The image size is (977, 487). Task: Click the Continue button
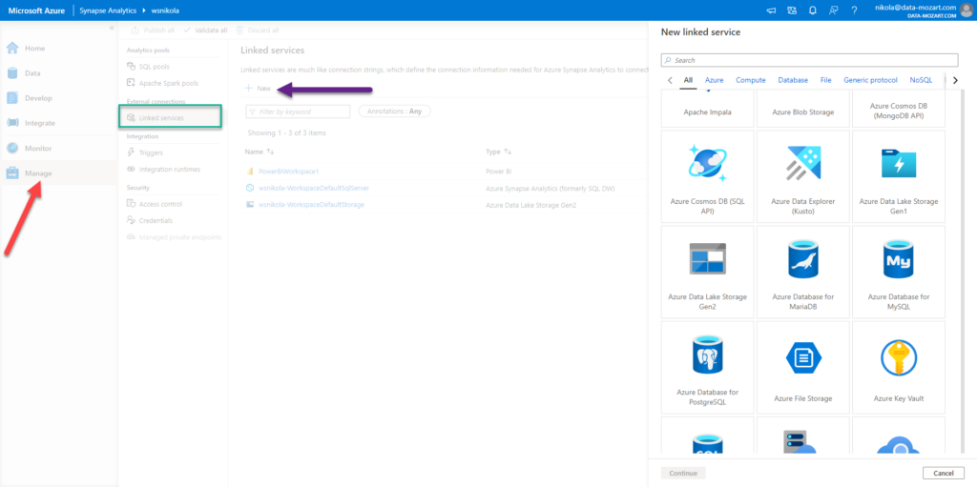click(x=683, y=474)
